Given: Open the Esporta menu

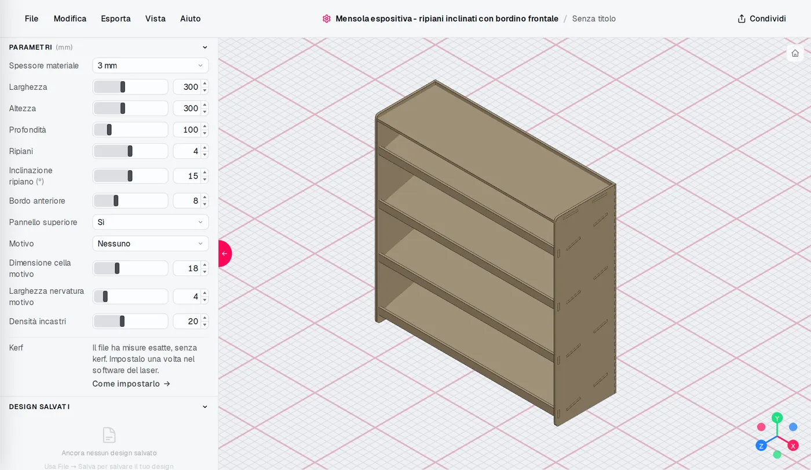Looking at the screenshot, I should coord(116,19).
